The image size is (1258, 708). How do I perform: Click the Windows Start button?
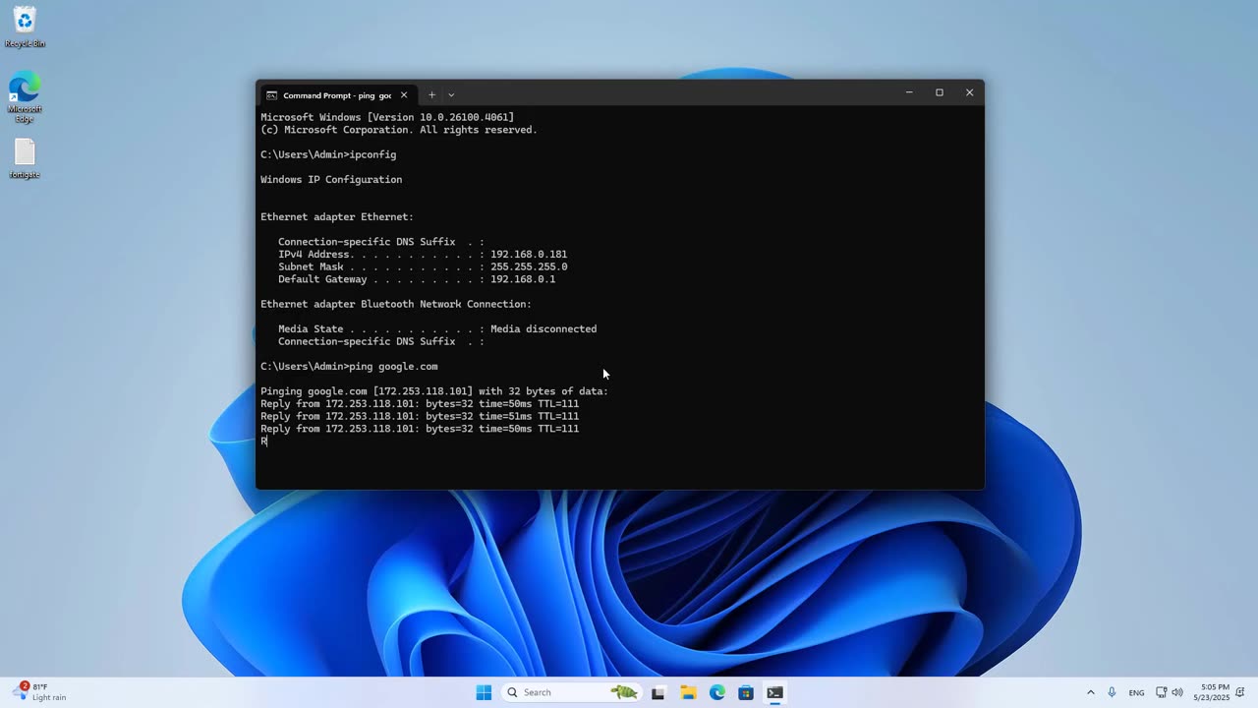coord(484,692)
